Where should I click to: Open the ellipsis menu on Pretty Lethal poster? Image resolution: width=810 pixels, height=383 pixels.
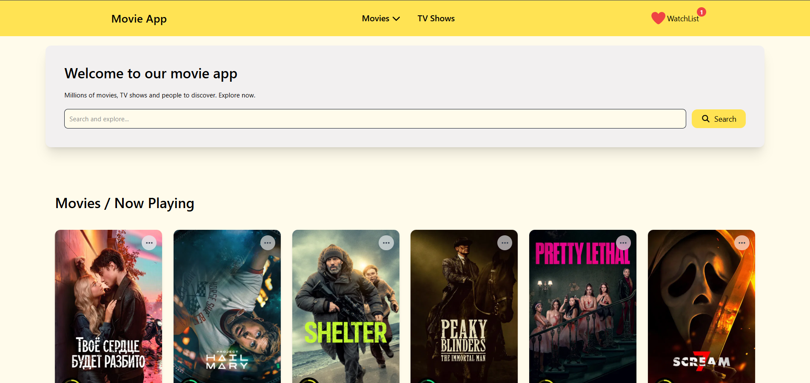(x=623, y=243)
